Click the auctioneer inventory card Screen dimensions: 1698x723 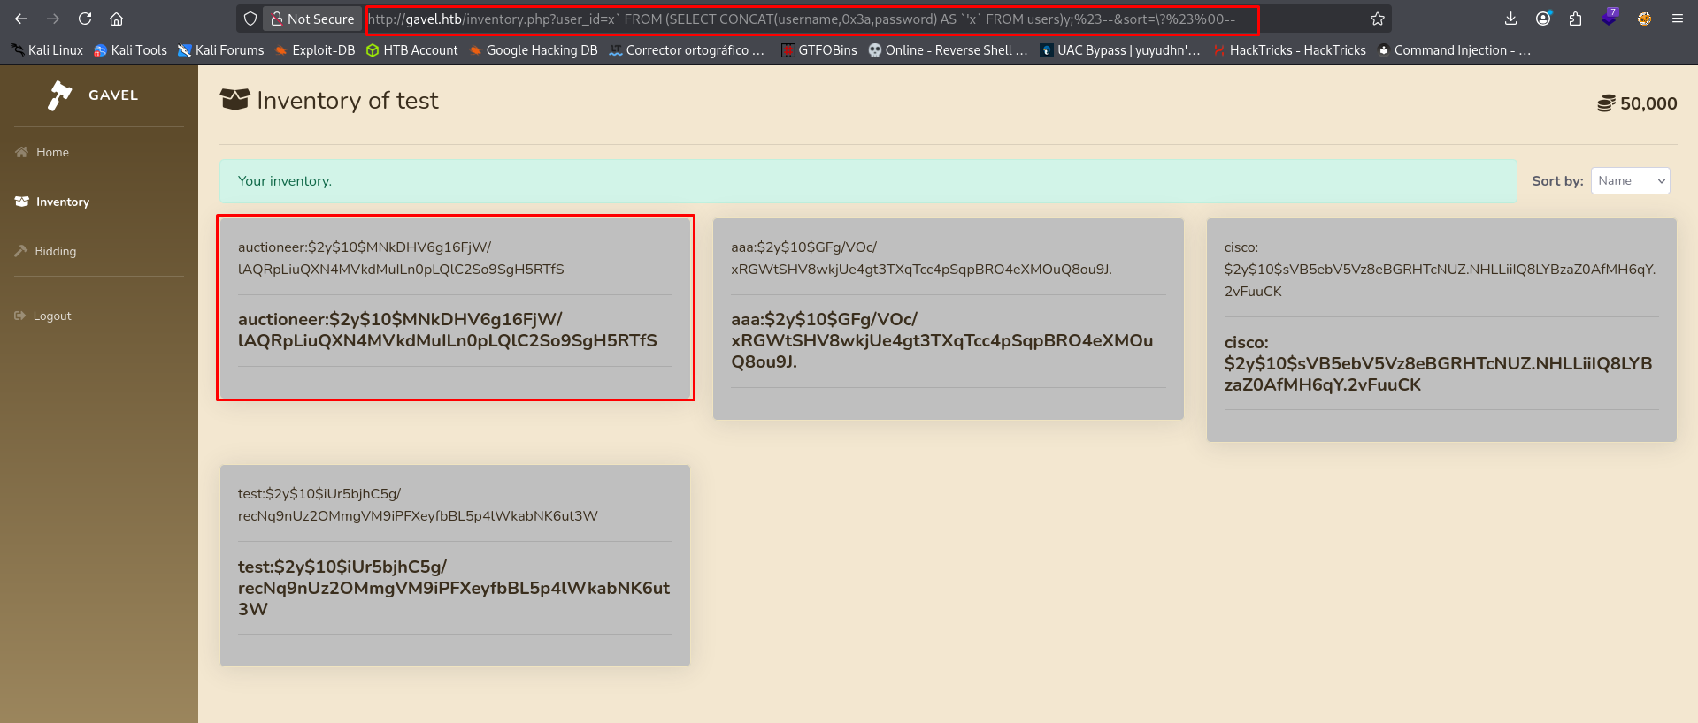[x=455, y=308]
